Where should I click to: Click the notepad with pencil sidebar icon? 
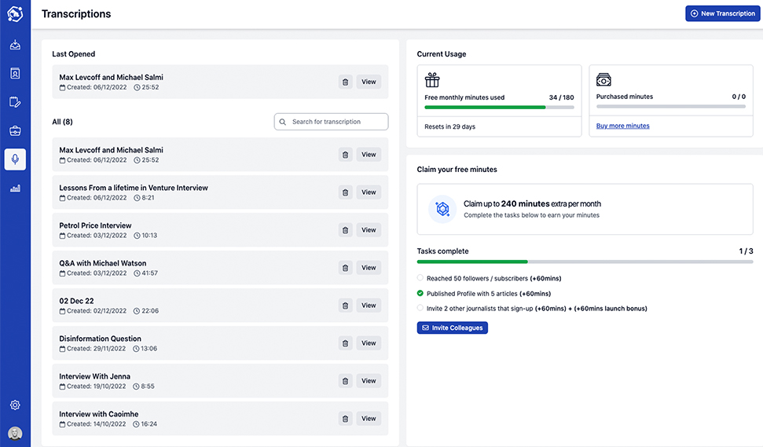[15, 102]
